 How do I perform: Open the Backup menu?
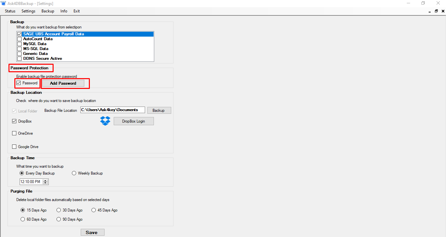pos(48,11)
